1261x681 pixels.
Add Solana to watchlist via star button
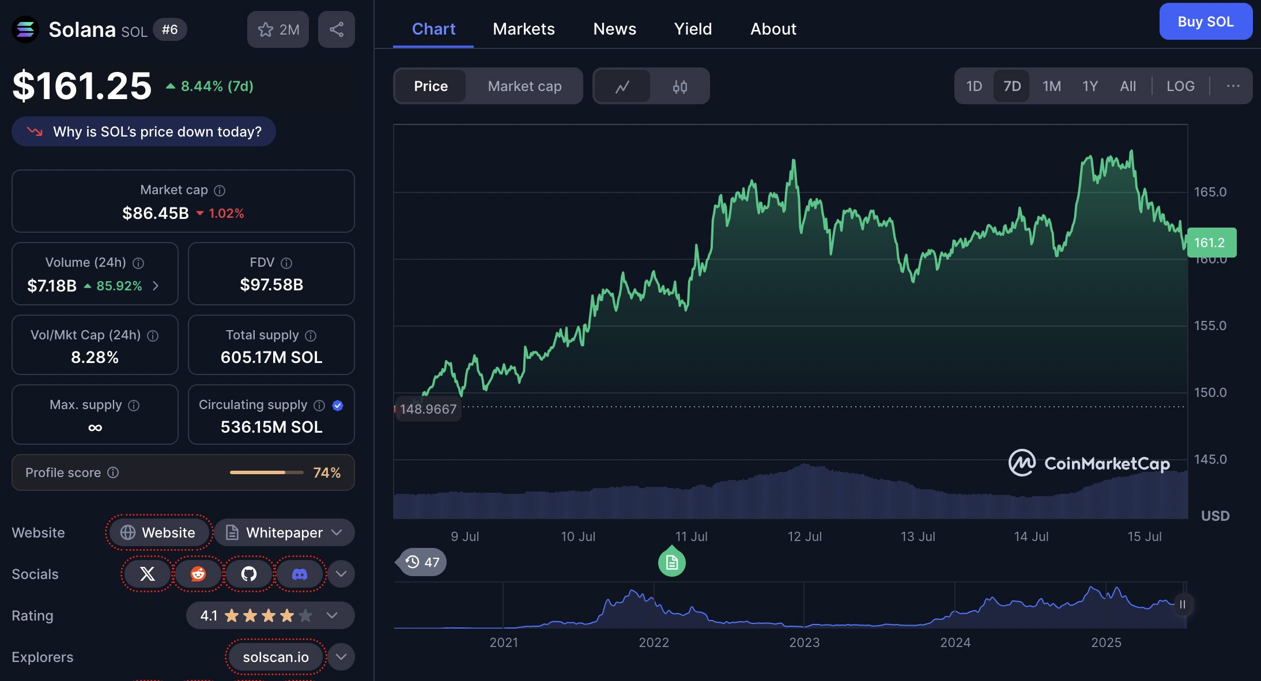[278, 29]
